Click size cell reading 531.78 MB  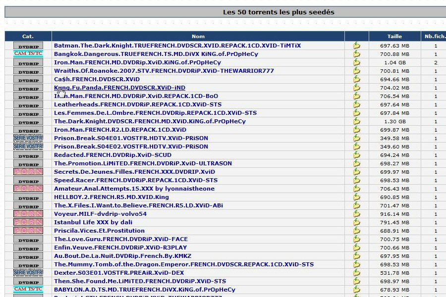pos(395,273)
